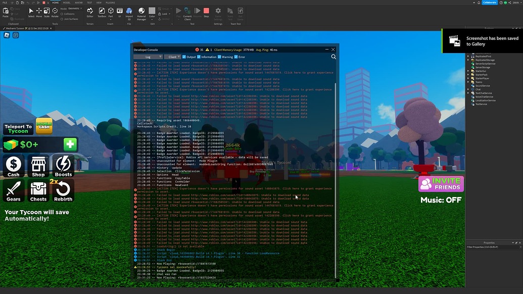Activate the Move tool
523x294 pixels.
click(39, 12)
